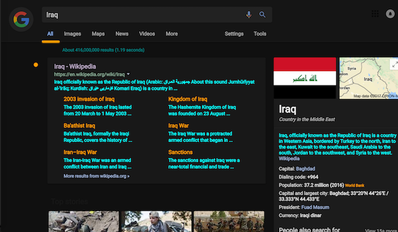Start voice search with the microphone icon
398x232 pixels.
pyautogui.click(x=249, y=15)
